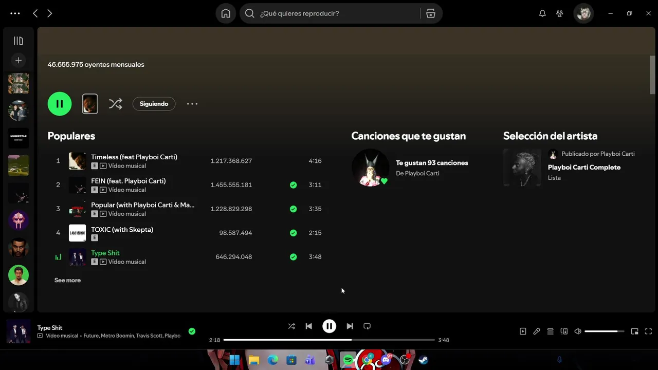Open Microsoft Store from the taskbar
This screenshot has width=658, height=370.
pyautogui.click(x=291, y=360)
